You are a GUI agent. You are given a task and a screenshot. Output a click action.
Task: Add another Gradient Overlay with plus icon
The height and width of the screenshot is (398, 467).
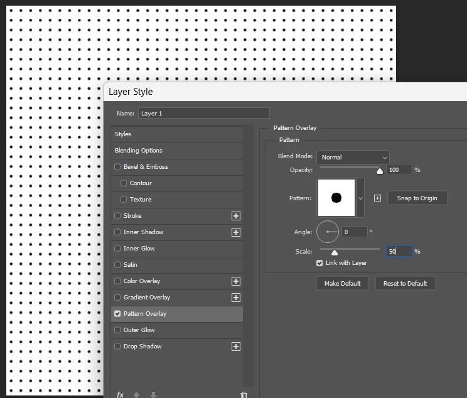236,298
